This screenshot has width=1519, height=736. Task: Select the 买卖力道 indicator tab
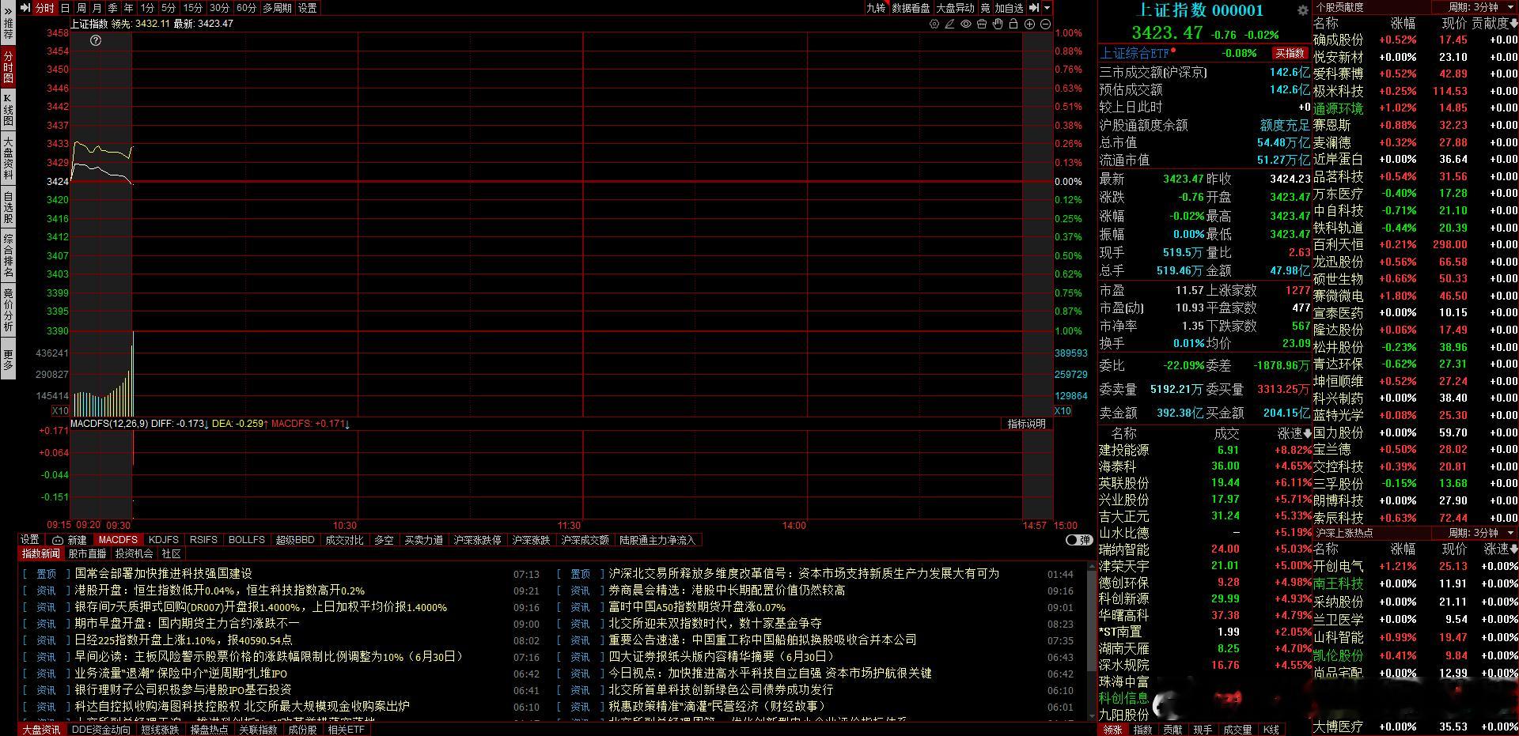pos(424,540)
